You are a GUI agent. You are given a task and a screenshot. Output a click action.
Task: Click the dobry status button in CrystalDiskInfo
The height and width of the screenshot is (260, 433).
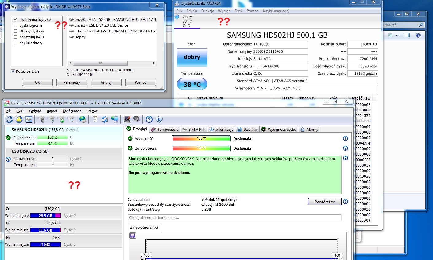(192, 57)
